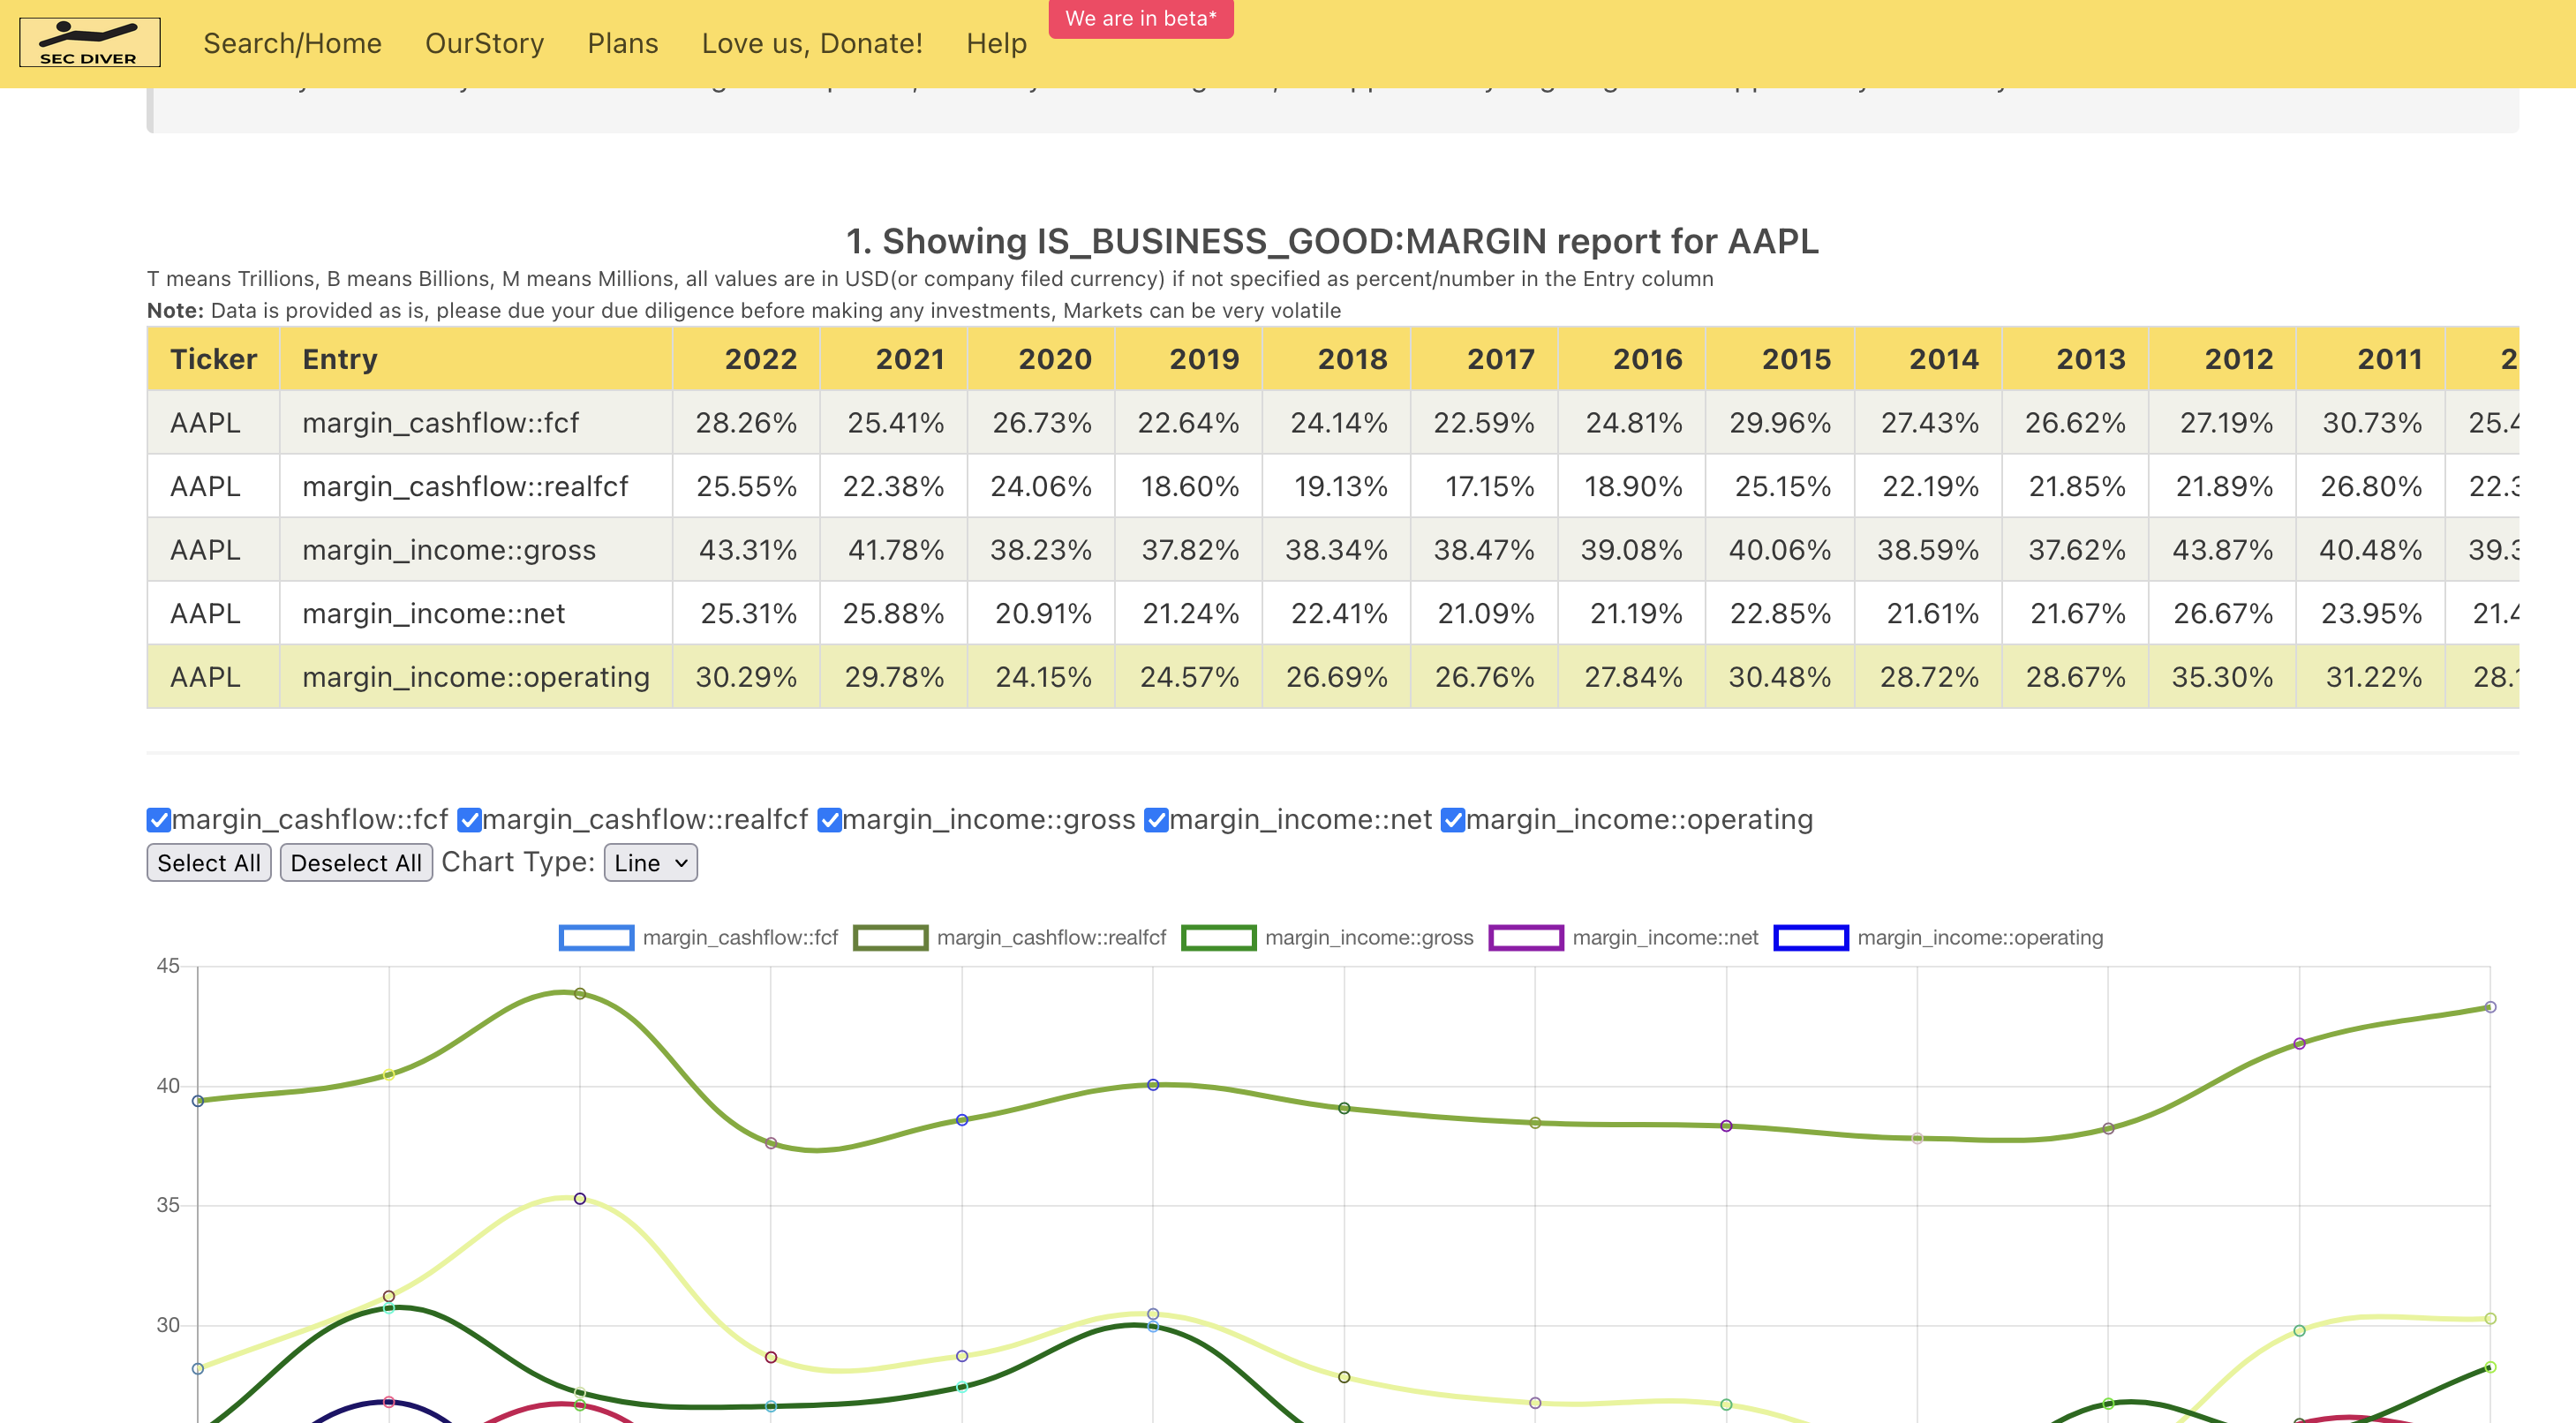The width and height of the screenshot is (2576, 1423).
Task: Uncheck the margin_cashflow::realfcf checkbox
Action: click(469, 820)
